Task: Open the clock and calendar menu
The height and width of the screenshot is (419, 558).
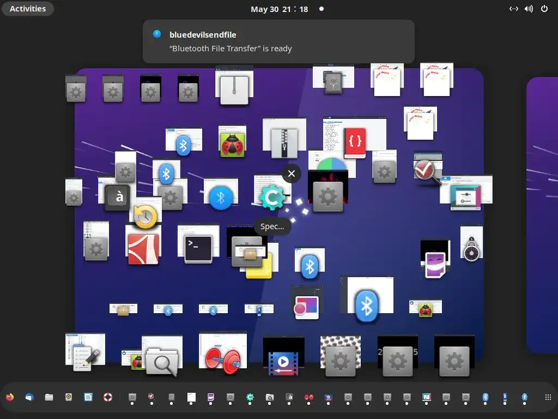Action: 280,9
